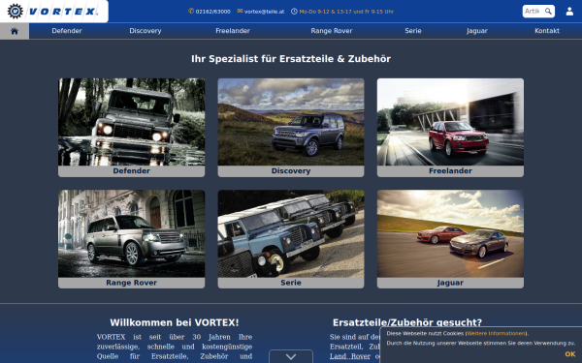Open the Freelander menu

coord(233,31)
